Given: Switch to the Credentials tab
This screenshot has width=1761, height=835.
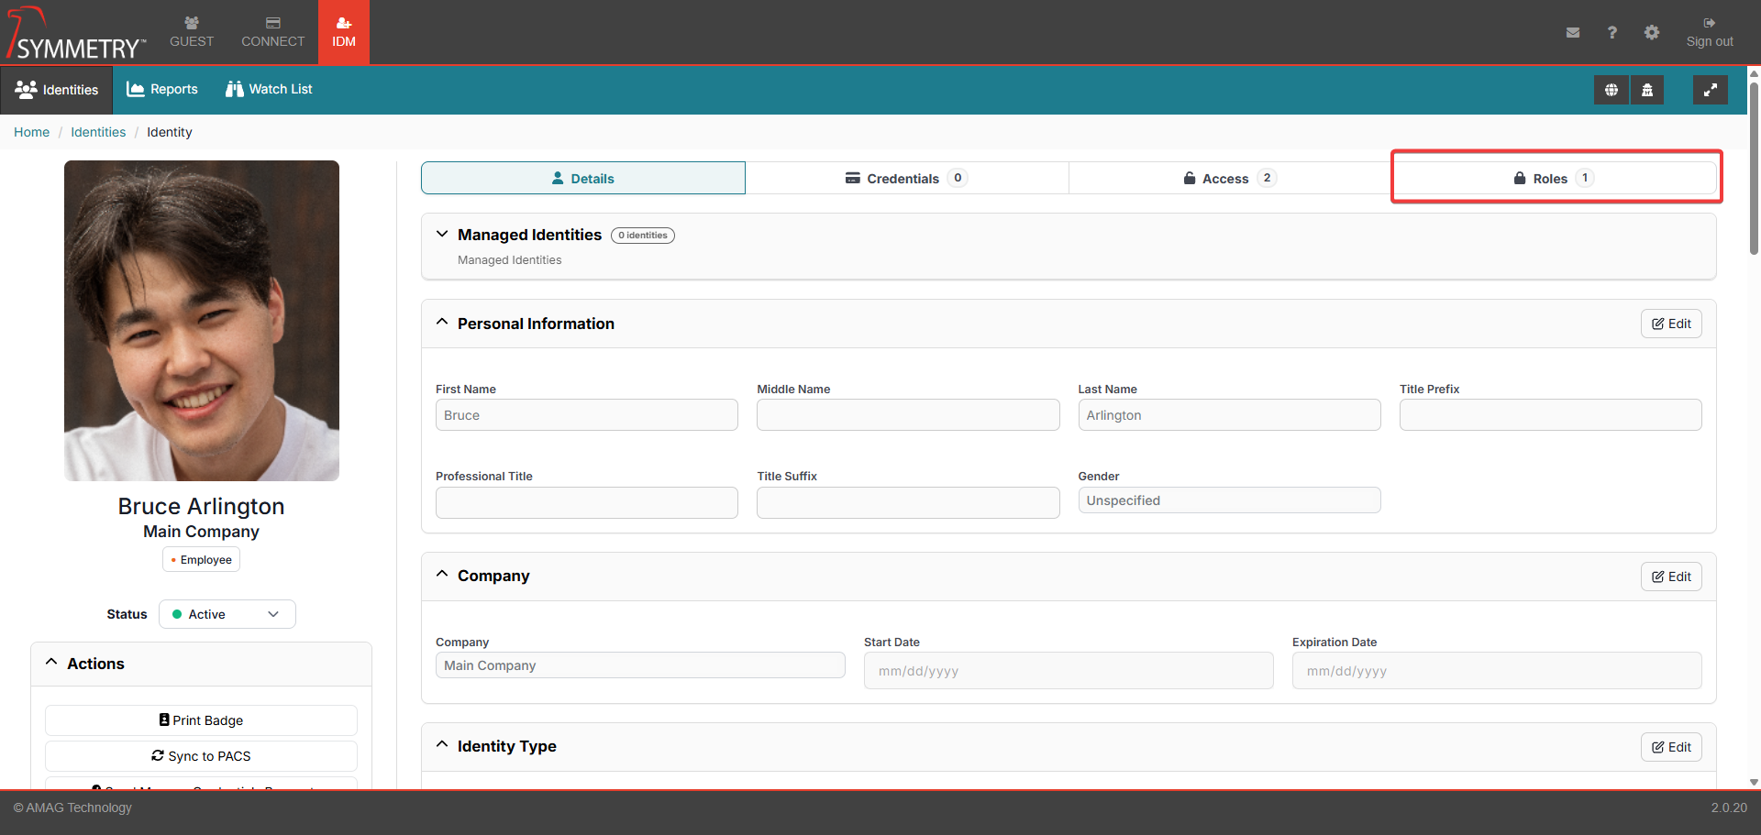Looking at the screenshot, I should (906, 178).
